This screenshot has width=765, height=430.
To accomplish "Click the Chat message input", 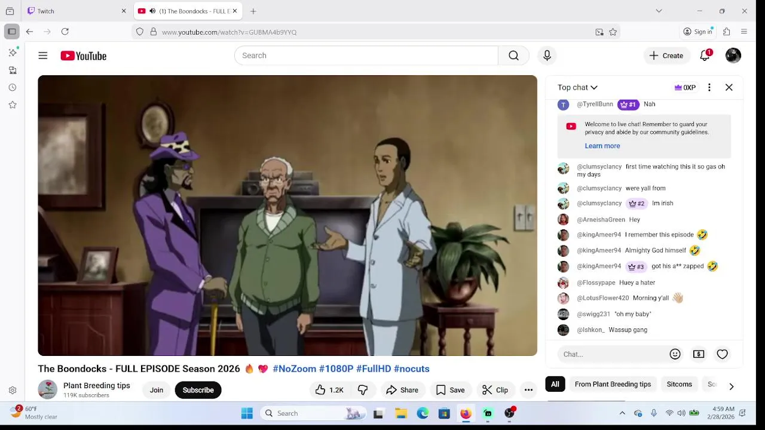I will coord(613,354).
